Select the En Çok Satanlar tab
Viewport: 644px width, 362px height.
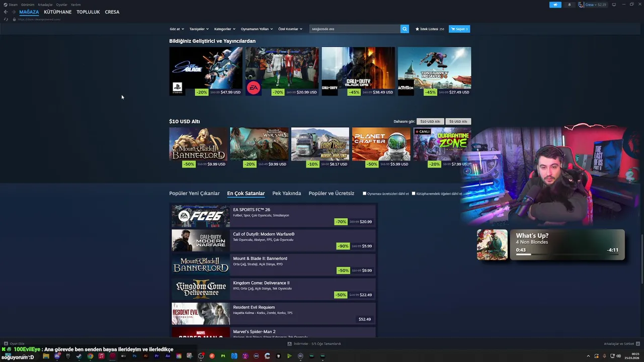tap(246, 193)
